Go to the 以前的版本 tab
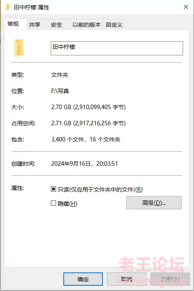 coord(86,25)
